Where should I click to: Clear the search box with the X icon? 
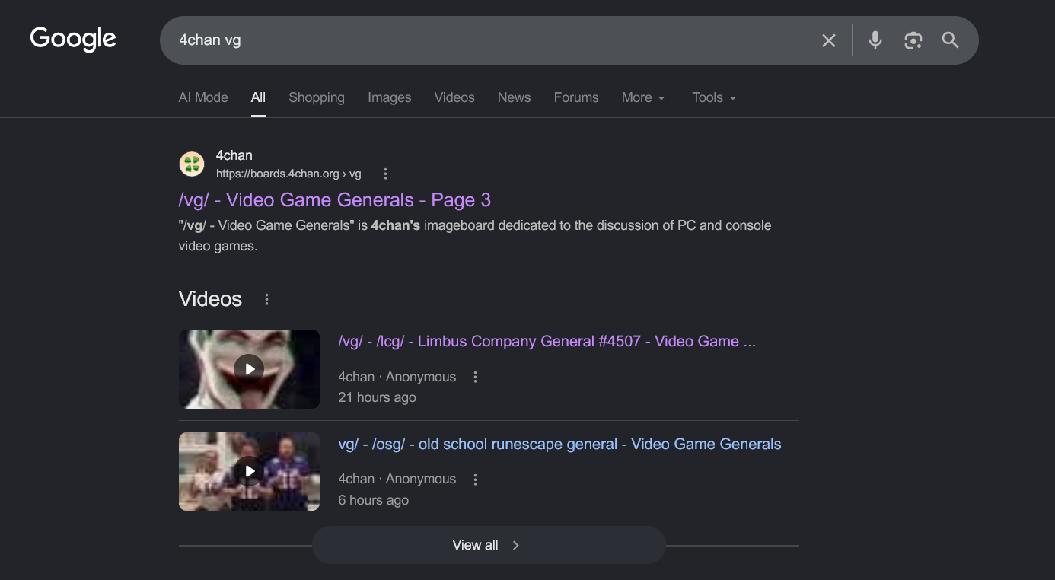point(829,40)
